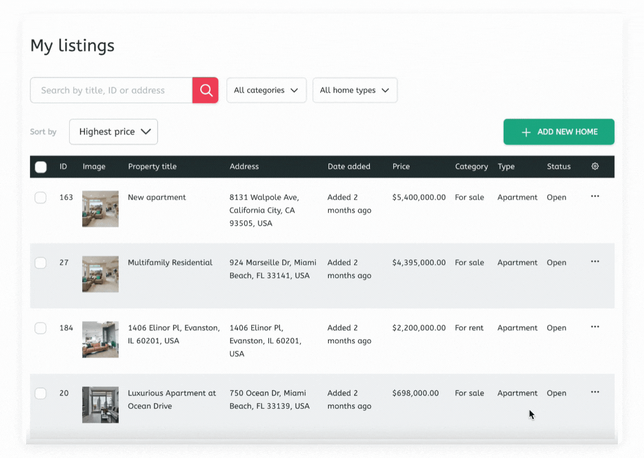Check the box for listing 163
Image resolution: width=644 pixels, height=458 pixels.
41,198
